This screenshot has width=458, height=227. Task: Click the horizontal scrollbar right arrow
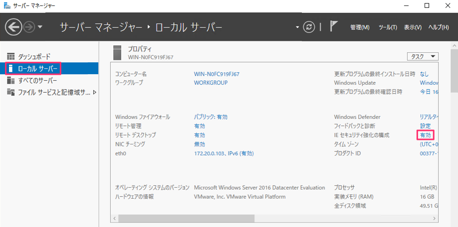pos(435,218)
